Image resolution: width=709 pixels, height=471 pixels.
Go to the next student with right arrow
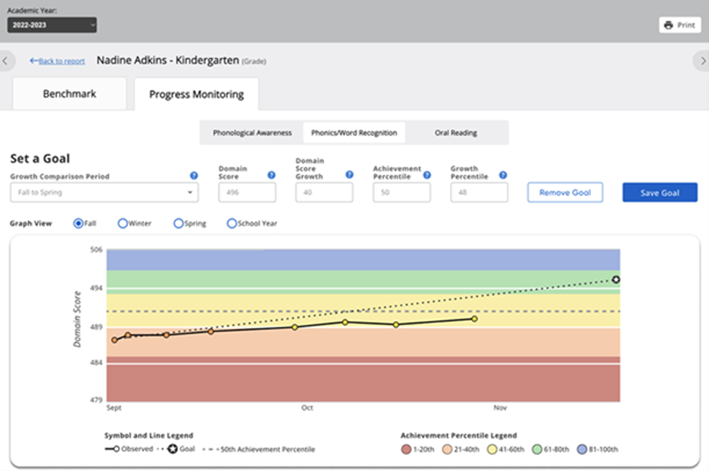(701, 61)
